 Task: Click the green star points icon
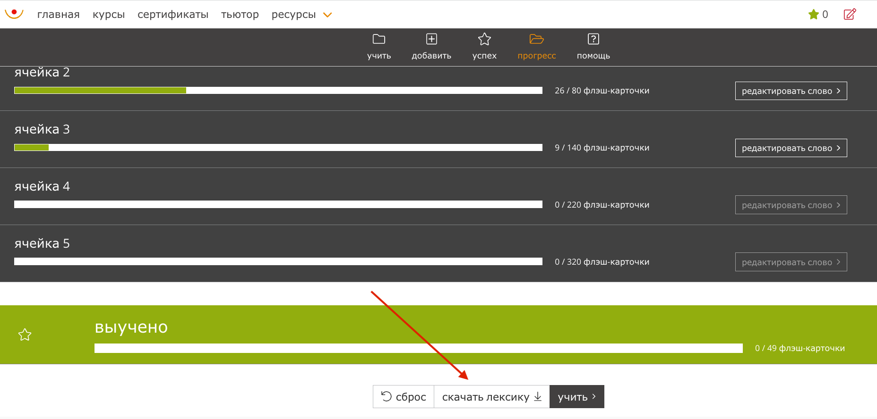[814, 14]
